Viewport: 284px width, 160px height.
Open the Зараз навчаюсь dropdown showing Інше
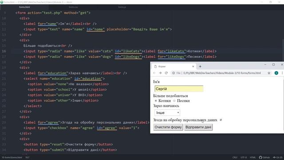[167, 112]
